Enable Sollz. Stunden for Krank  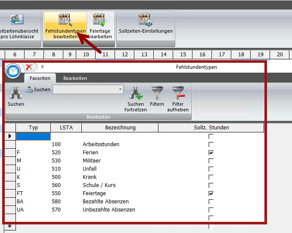tap(211, 177)
